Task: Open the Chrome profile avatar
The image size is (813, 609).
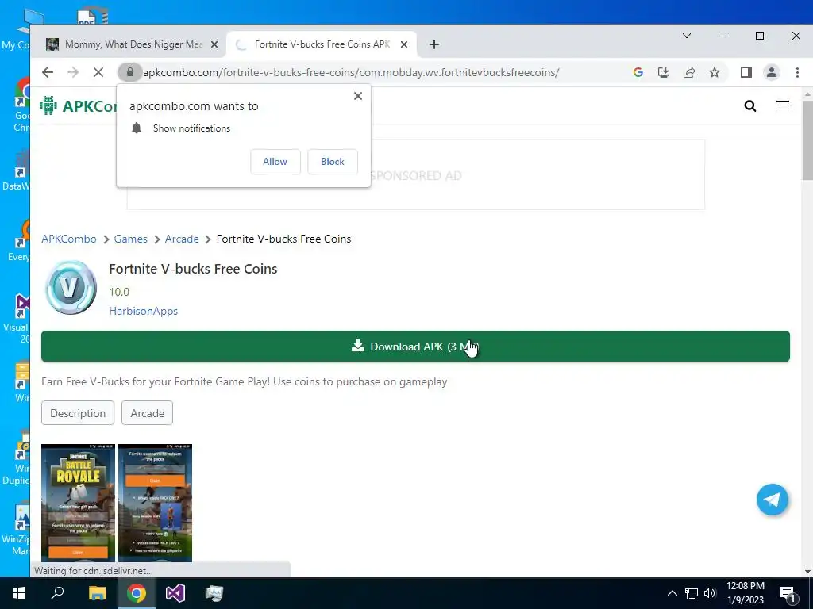Action: (x=772, y=72)
